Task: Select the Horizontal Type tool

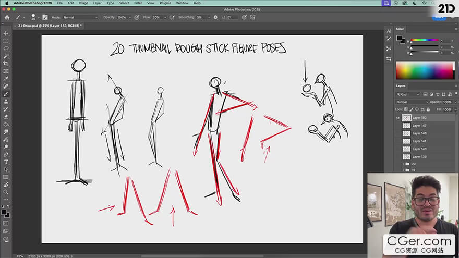Action: [x=6, y=162]
